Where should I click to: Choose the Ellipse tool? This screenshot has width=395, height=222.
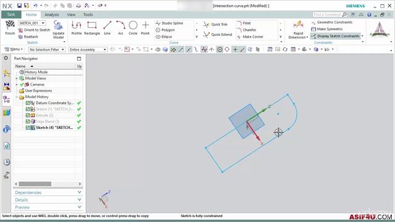[164, 37]
